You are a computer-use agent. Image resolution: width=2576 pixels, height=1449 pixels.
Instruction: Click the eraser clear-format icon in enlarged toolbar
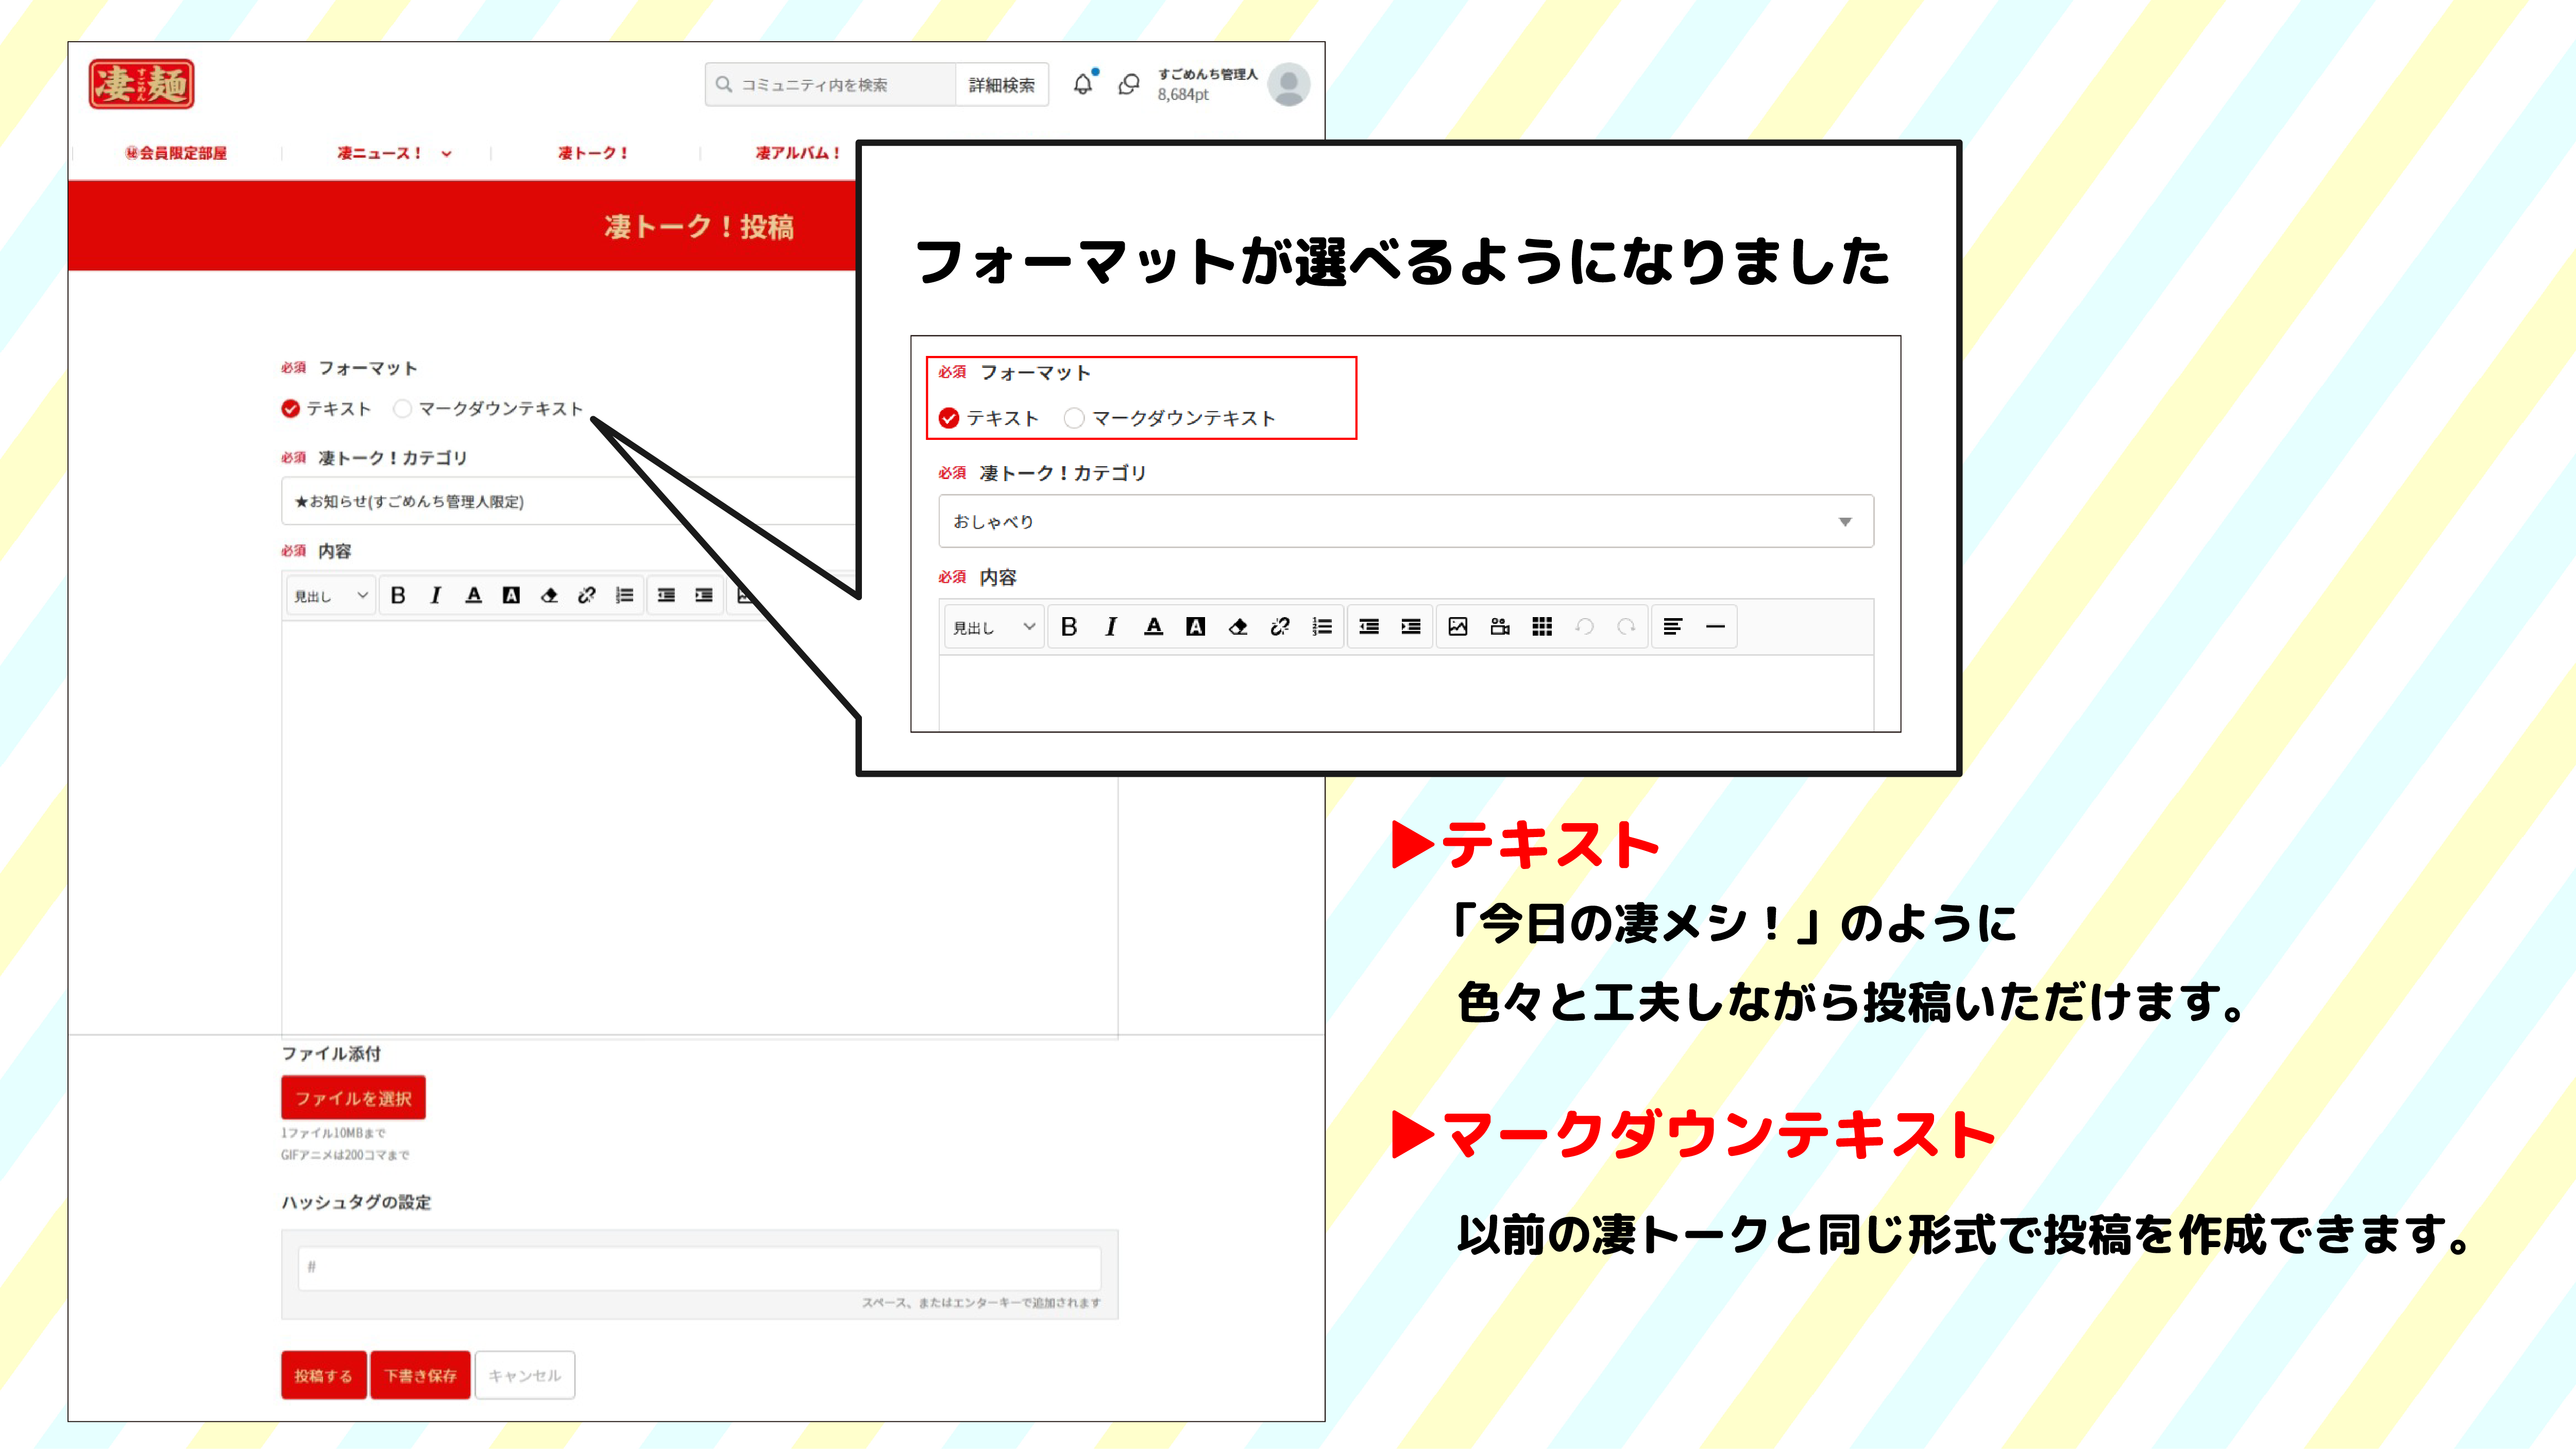[1237, 627]
